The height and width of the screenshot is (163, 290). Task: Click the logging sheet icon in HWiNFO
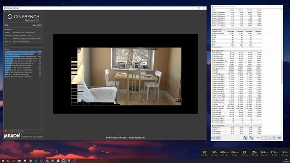(x=269, y=138)
